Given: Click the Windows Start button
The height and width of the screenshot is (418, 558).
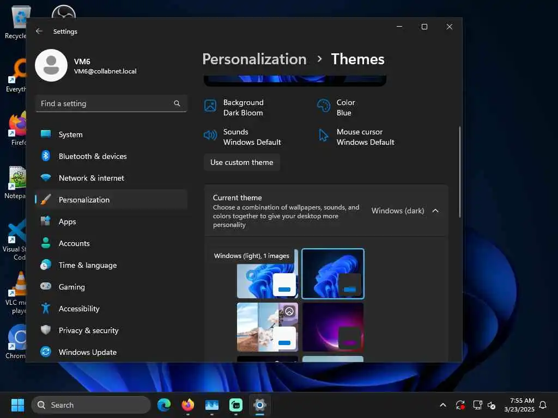Looking at the screenshot, I should coord(17,405).
